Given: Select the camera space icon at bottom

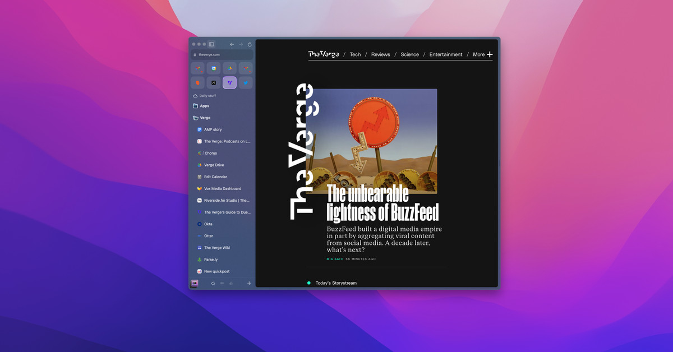Looking at the screenshot, I should tap(222, 283).
